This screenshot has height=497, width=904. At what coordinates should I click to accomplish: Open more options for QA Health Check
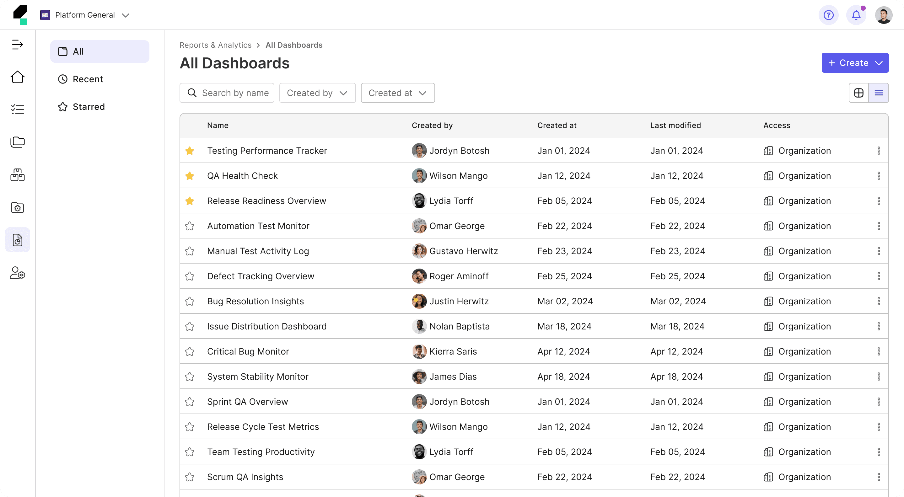tap(878, 176)
